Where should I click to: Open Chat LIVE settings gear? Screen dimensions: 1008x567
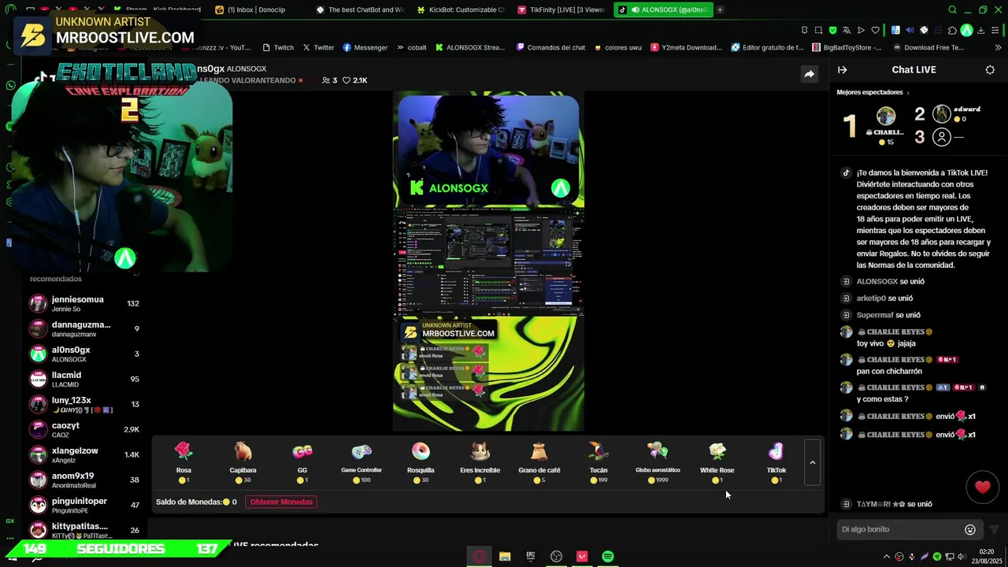tap(990, 69)
